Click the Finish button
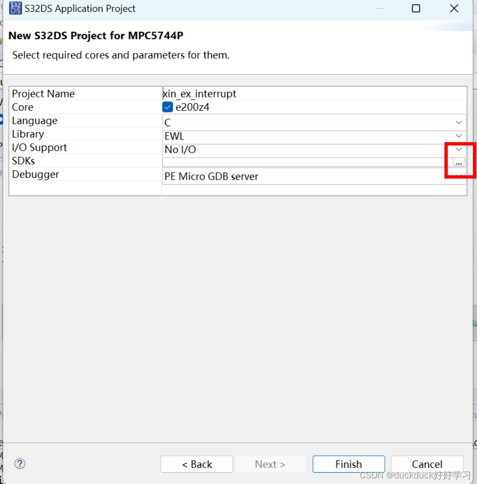The image size is (477, 484). 348,464
